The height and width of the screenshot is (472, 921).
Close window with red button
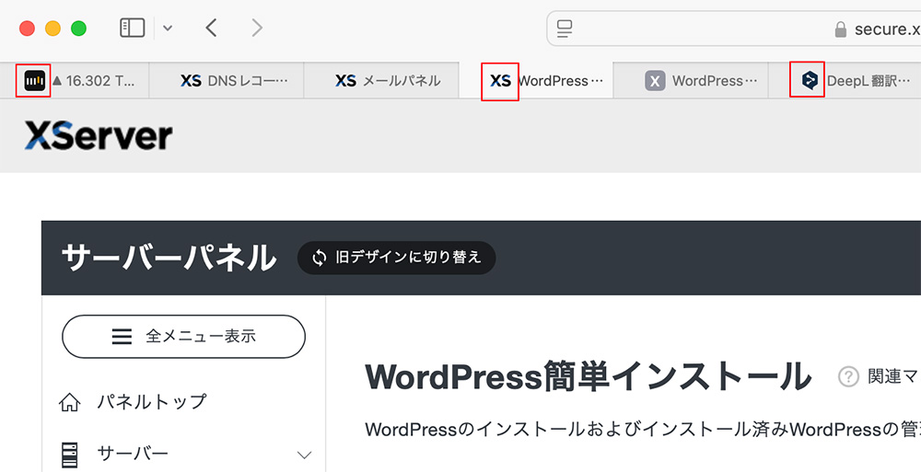27,29
